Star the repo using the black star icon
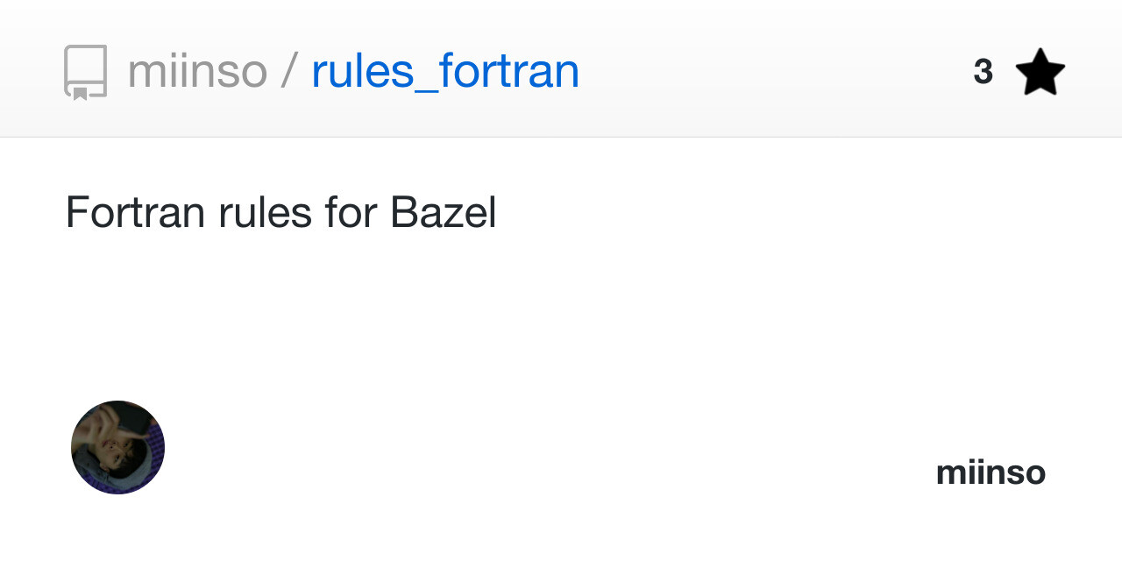 point(1040,73)
